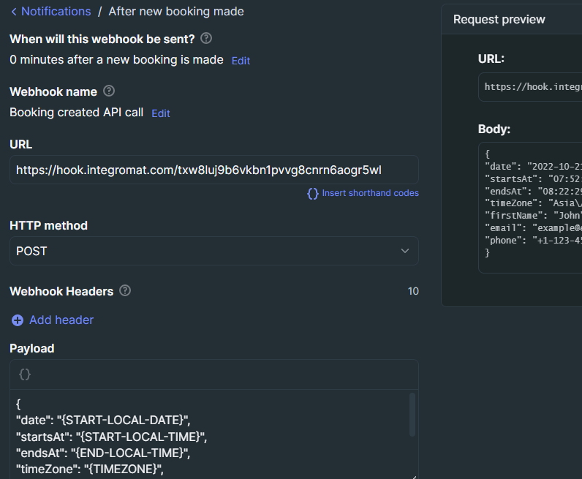This screenshot has height=479, width=582.
Task: Open the Notifications breadcrumb
Action: (56, 12)
